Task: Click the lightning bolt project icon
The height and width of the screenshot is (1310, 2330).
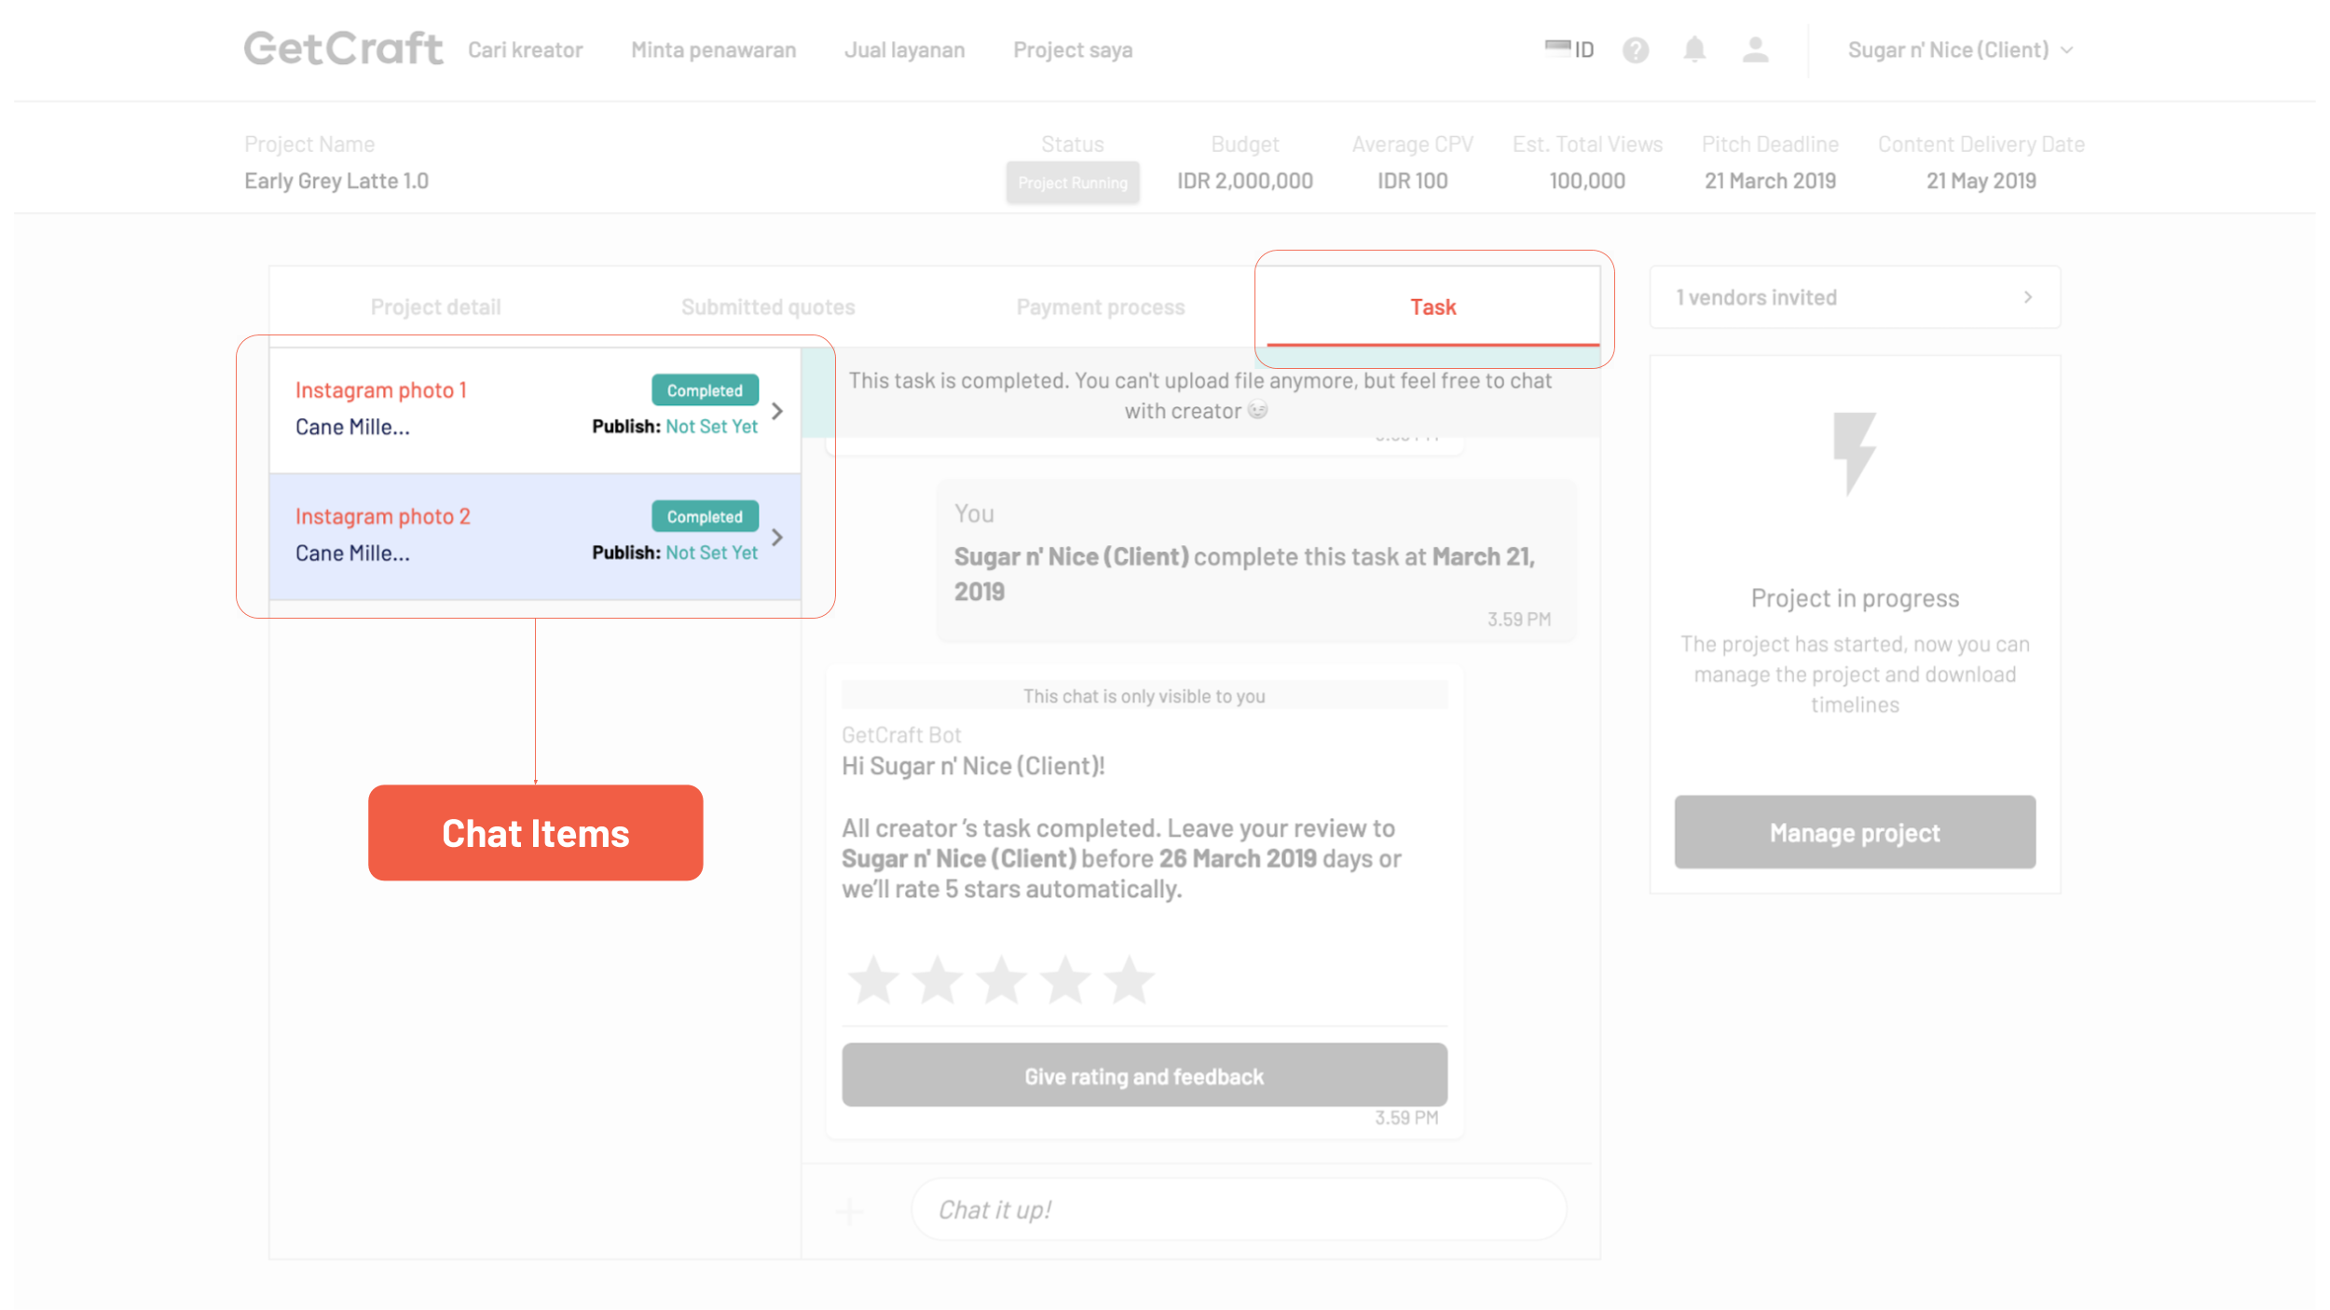Action: click(x=1854, y=453)
